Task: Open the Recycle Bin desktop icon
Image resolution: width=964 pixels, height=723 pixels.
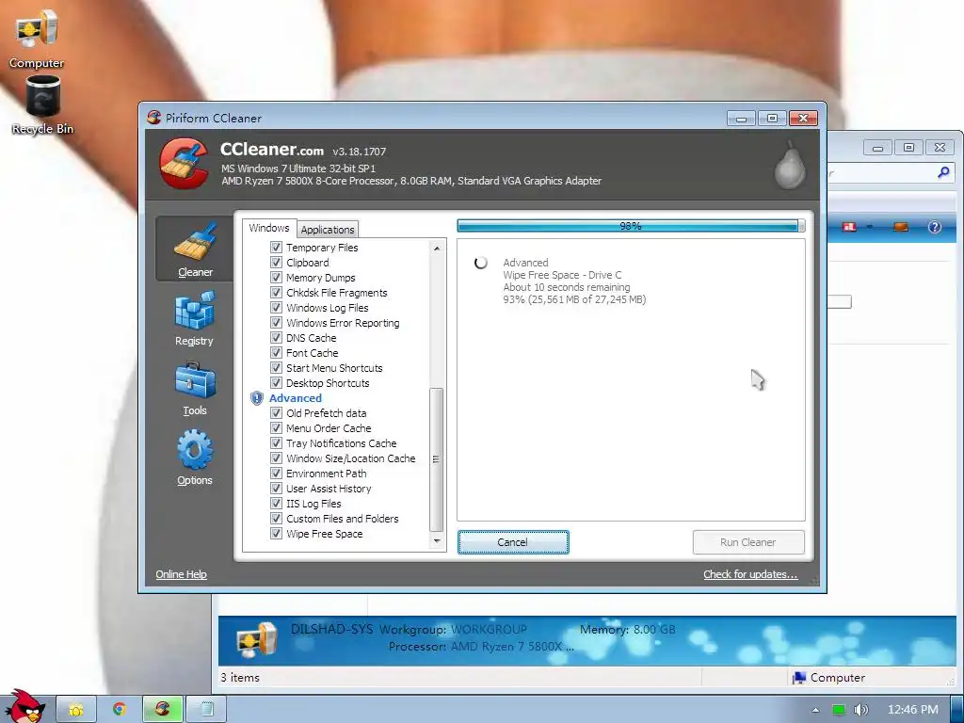Action: pyautogui.click(x=42, y=104)
